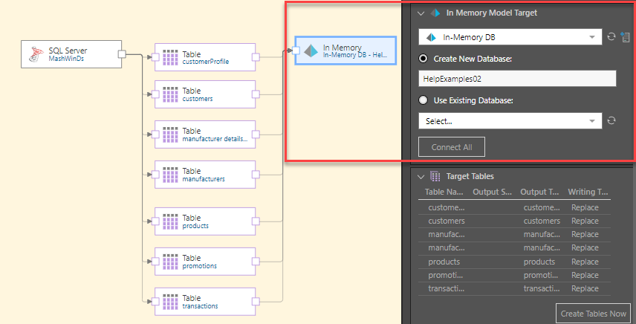The height and width of the screenshot is (324, 636).
Task: Click the HelpExamples02 database name field
Action: tap(517, 78)
